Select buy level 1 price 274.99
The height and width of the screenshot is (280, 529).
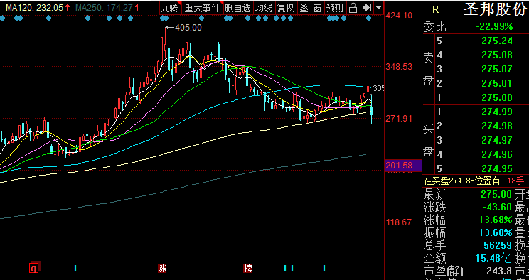click(x=496, y=112)
